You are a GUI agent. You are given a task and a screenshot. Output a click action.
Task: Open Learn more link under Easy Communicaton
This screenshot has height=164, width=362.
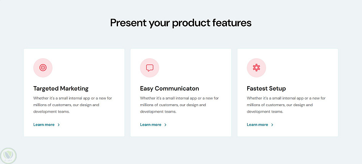click(x=151, y=125)
